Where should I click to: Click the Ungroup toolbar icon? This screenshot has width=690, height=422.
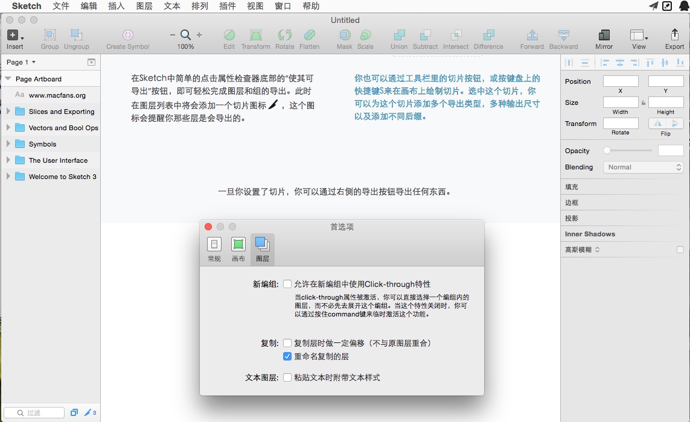[76, 35]
